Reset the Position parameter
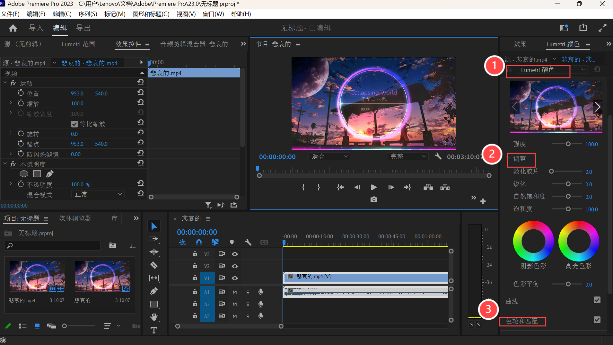613x345 pixels. (x=140, y=92)
